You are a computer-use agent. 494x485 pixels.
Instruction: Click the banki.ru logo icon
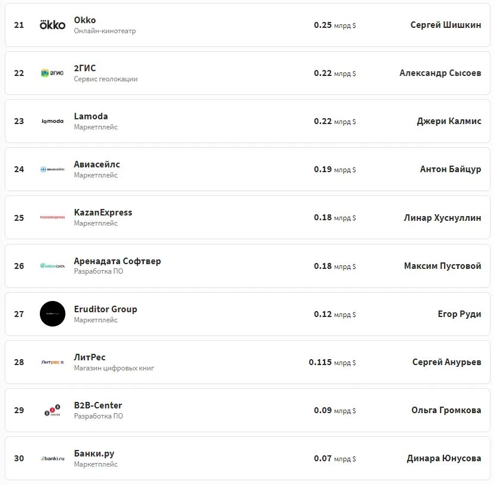pyautogui.click(x=52, y=458)
